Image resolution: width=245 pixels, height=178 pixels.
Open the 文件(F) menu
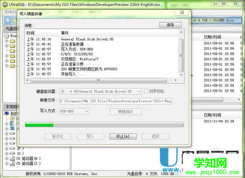(x=10, y=12)
